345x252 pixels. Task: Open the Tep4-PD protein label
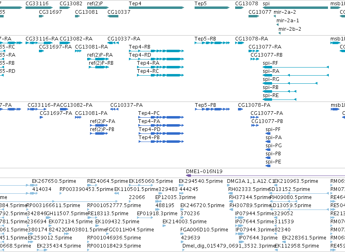pyautogui.click(x=150, y=129)
